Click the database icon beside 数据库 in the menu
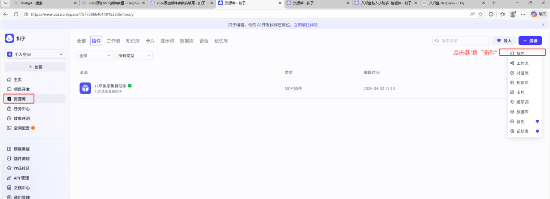 (512, 112)
